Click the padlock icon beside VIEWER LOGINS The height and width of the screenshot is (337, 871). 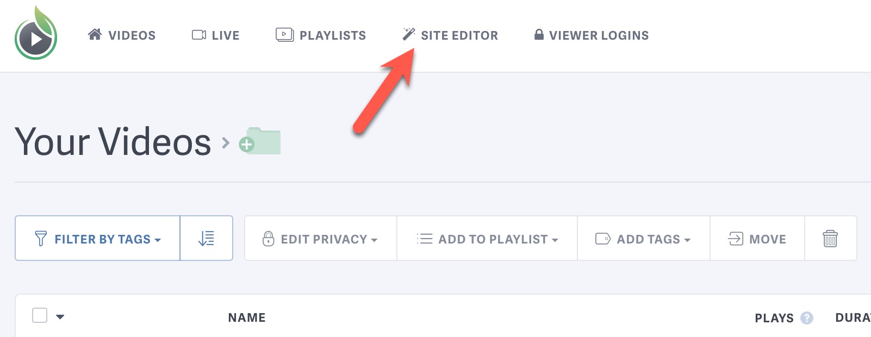click(x=539, y=35)
